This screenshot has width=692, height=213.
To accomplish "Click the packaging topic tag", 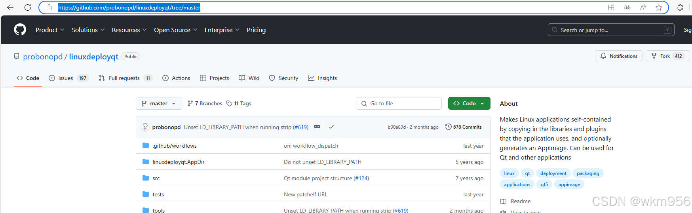I will pyautogui.click(x=588, y=173).
